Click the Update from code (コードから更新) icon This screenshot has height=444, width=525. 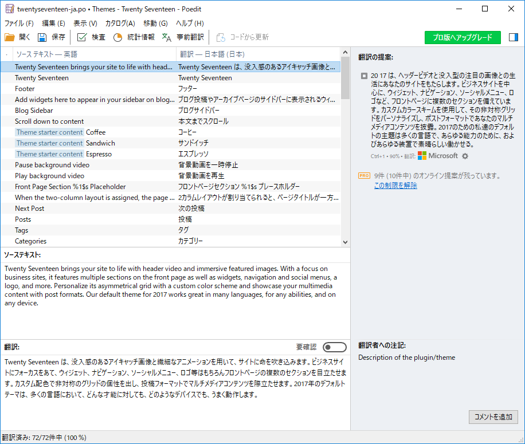(221, 37)
